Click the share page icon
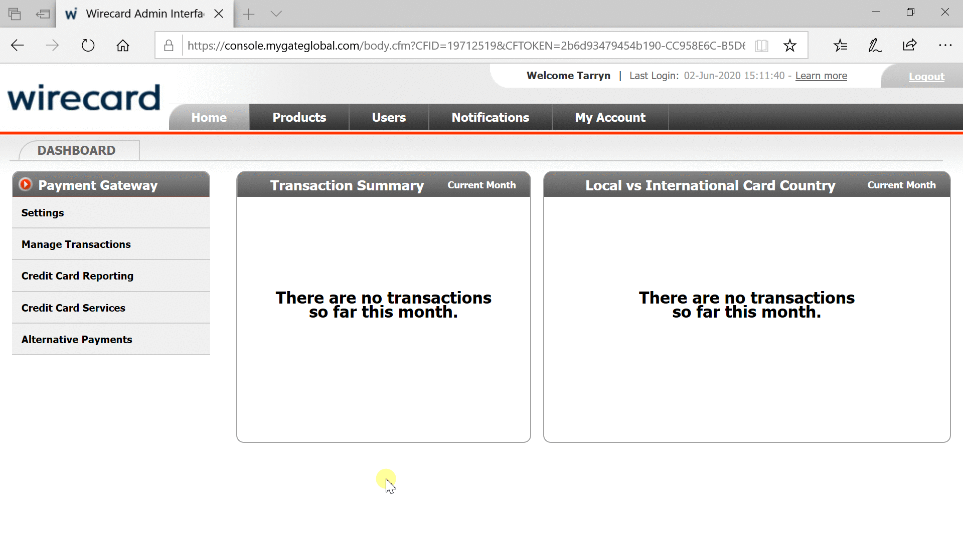Image resolution: width=963 pixels, height=541 pixels. (x=909, y=46)
